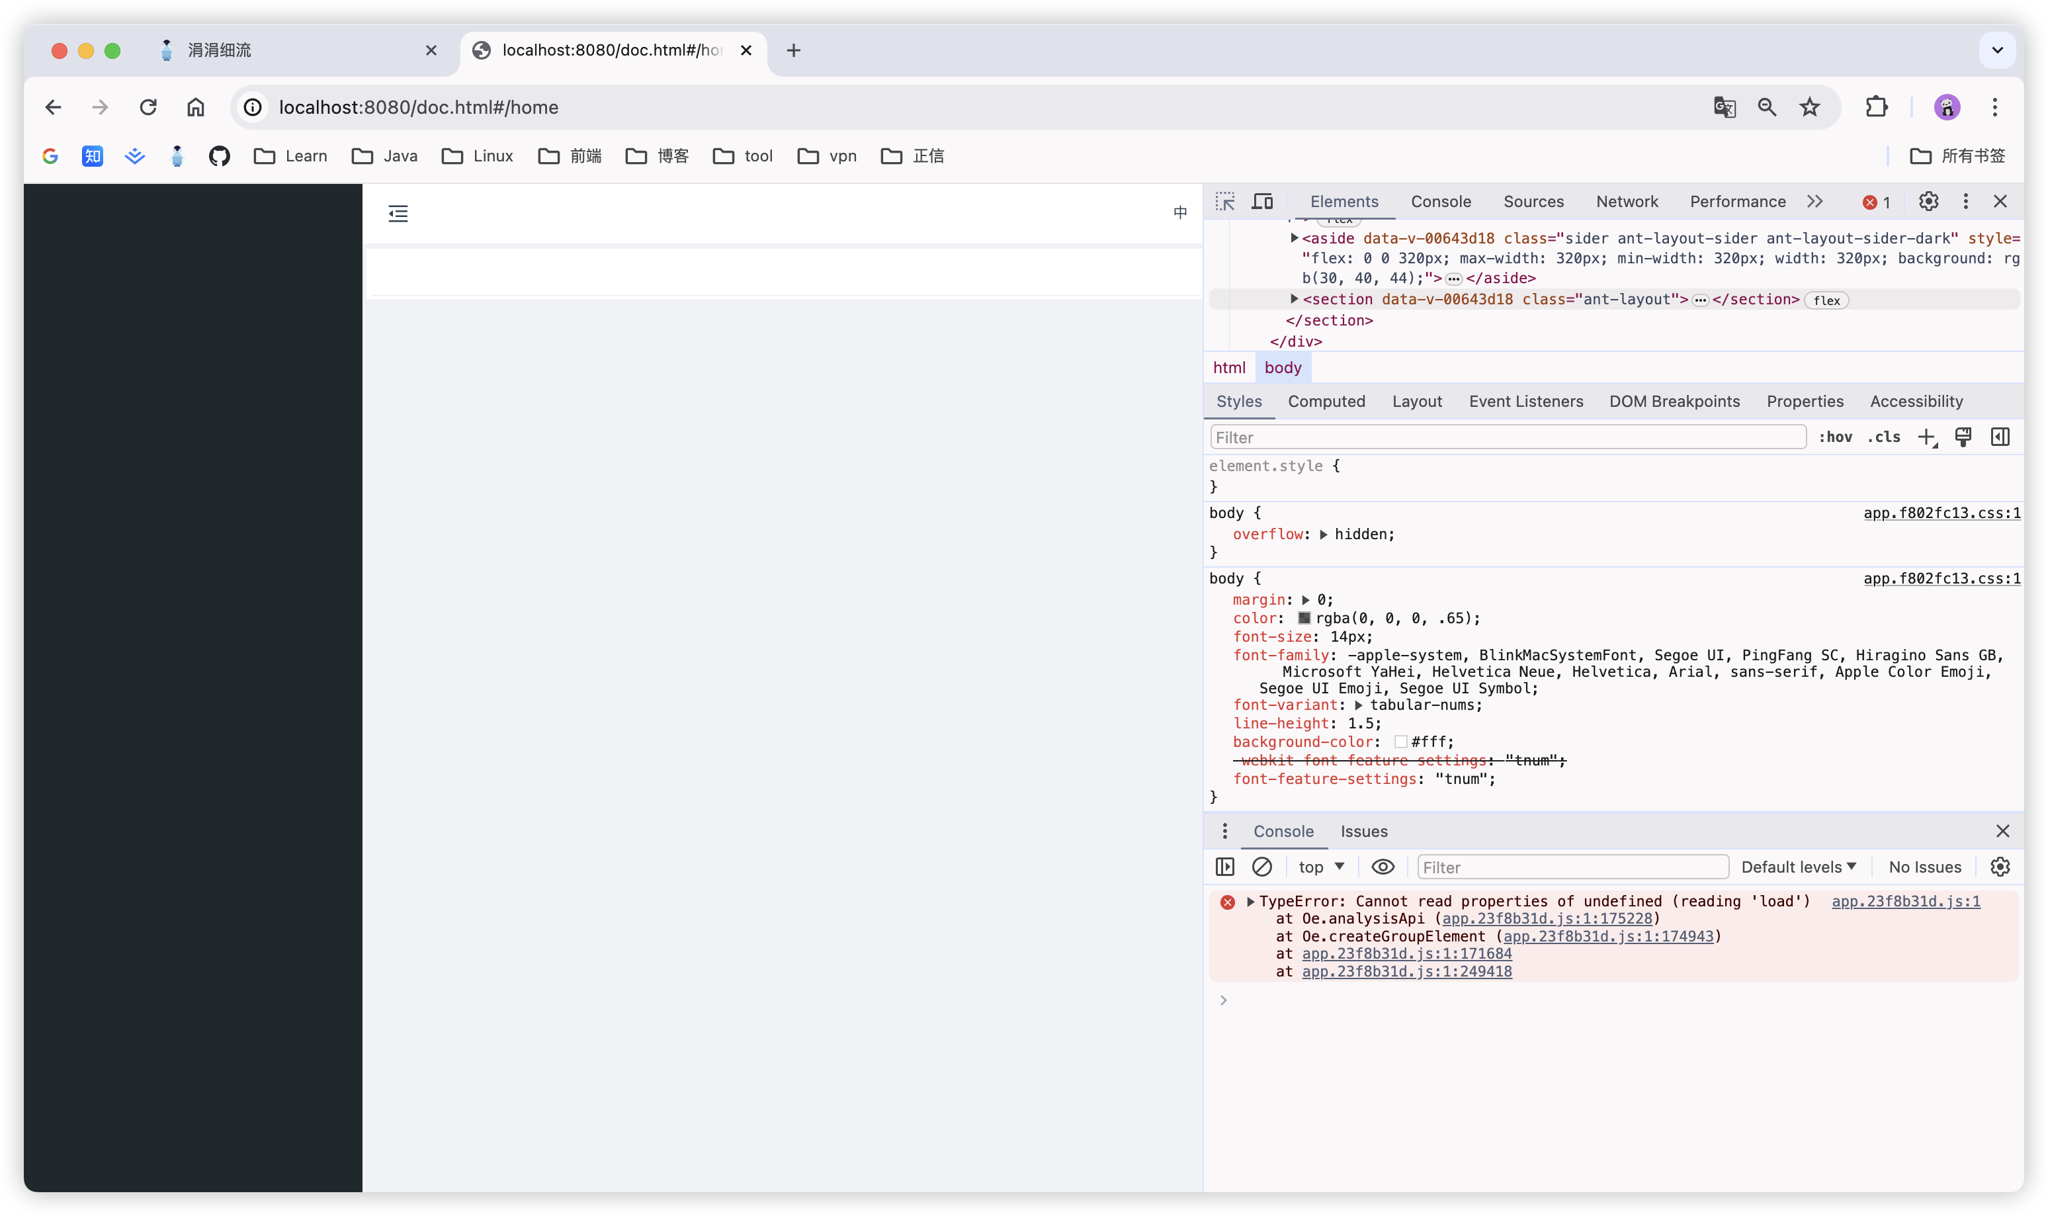Click the new style rule plus icon
Screen dimensions: 2048x1216
tap(1927, 437)
